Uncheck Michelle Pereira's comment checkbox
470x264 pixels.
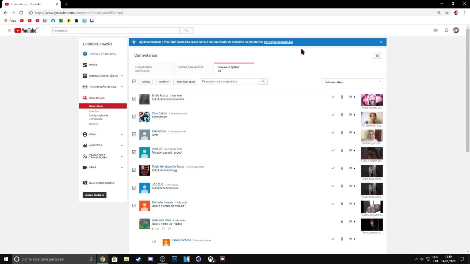tap(134, 206)
